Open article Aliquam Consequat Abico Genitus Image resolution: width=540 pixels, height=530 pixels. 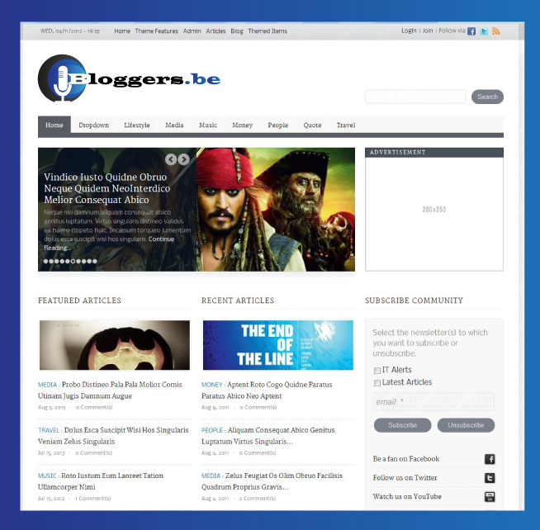[268, 436]
